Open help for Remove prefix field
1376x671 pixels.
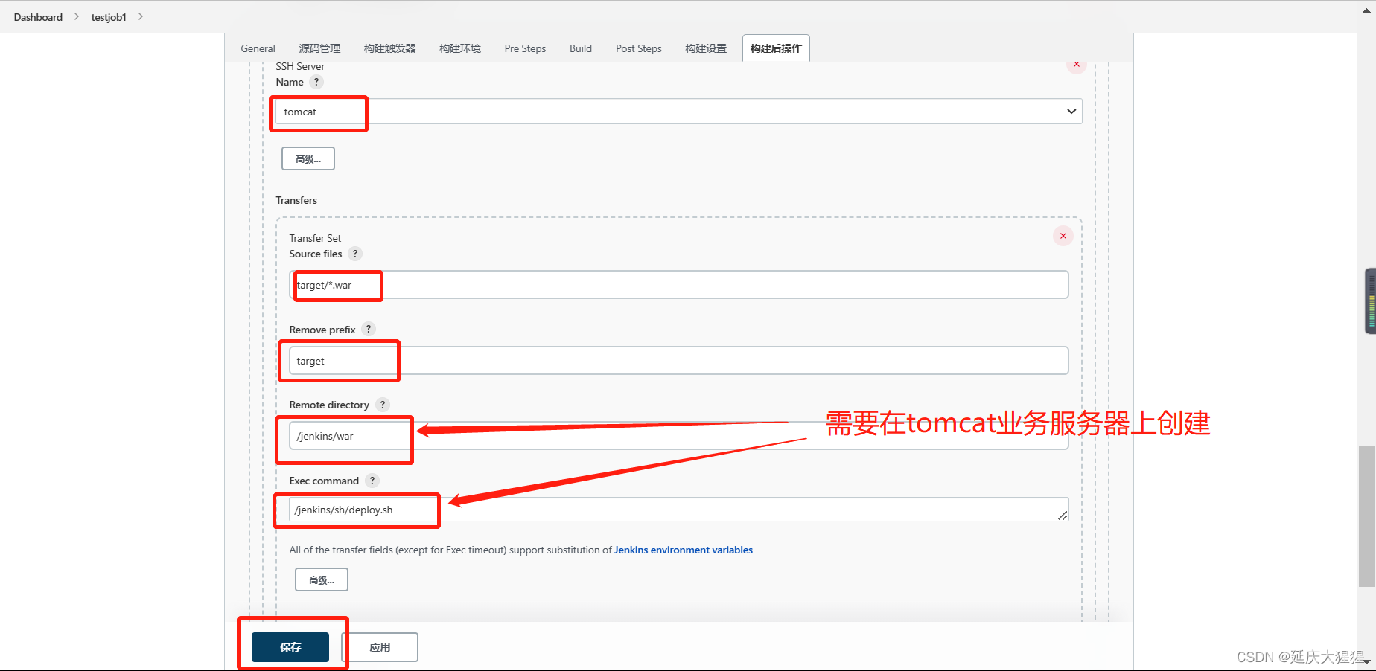point(369,329)
